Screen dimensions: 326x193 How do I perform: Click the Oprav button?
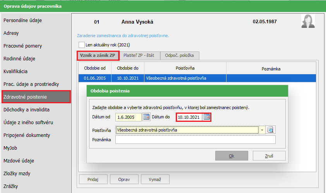click(124, 179)
